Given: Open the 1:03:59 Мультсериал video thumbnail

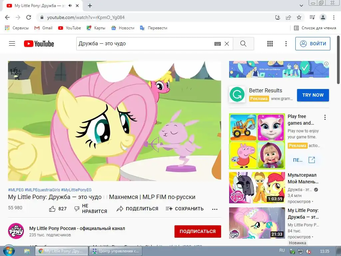Looking at the screenshot, I should (257, 188).
